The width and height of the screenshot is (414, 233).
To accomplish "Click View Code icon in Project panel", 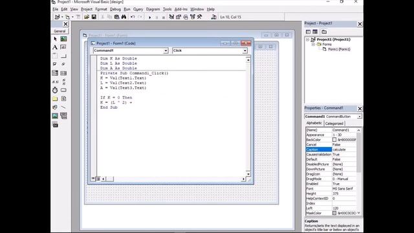I will click(x=308, y=32).
